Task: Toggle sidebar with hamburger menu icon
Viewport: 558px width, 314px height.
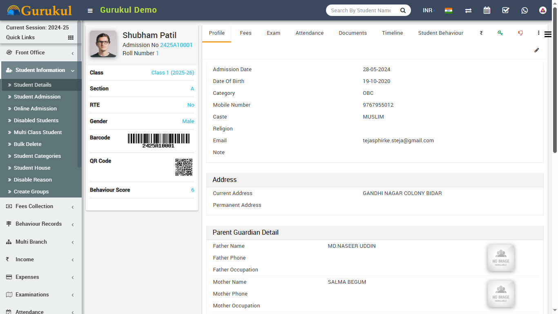Action: [90, 11]
